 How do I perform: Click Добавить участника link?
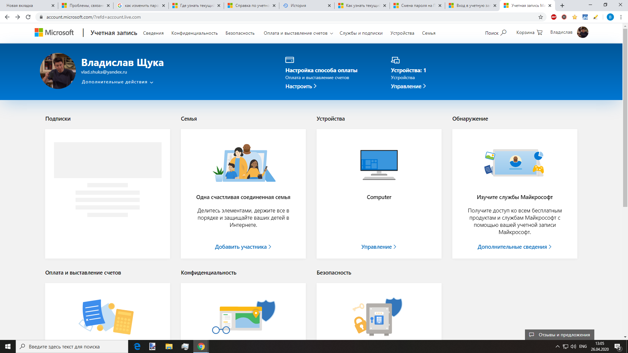point(243,247)
